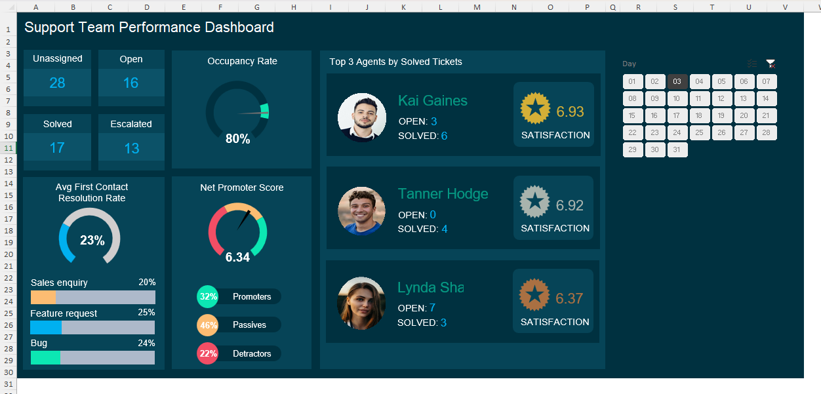Select row 31 header
Screen dimensions: 821x394
(8, 384)
